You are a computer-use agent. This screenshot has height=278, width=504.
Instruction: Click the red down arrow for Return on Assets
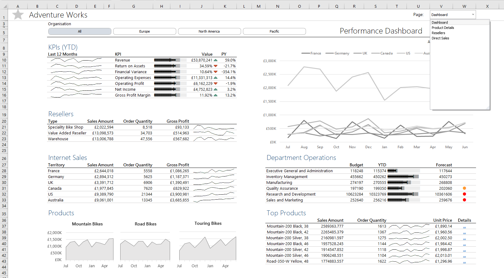point(216,66)
